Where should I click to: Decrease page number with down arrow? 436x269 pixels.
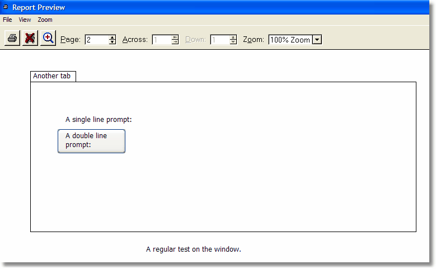coord(112,42)
